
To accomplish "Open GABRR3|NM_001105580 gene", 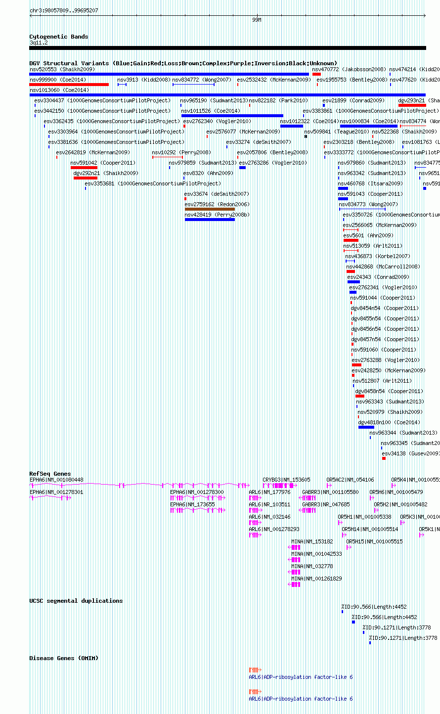I will coord(330,492).
